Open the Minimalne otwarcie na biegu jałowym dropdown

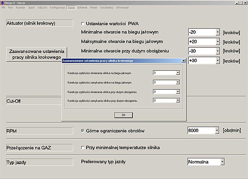pyautogui.click(x=218, y=32)
